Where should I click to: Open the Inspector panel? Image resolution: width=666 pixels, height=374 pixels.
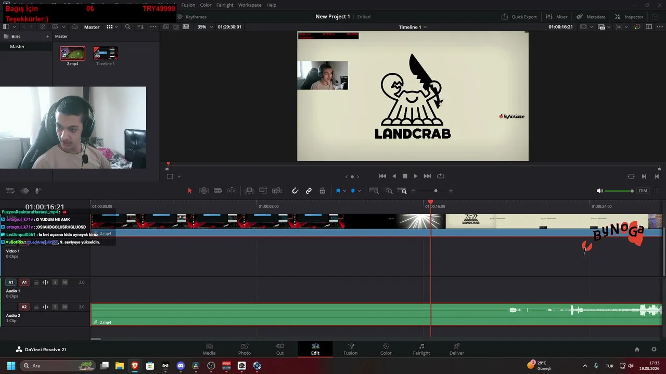click(629, 17)
